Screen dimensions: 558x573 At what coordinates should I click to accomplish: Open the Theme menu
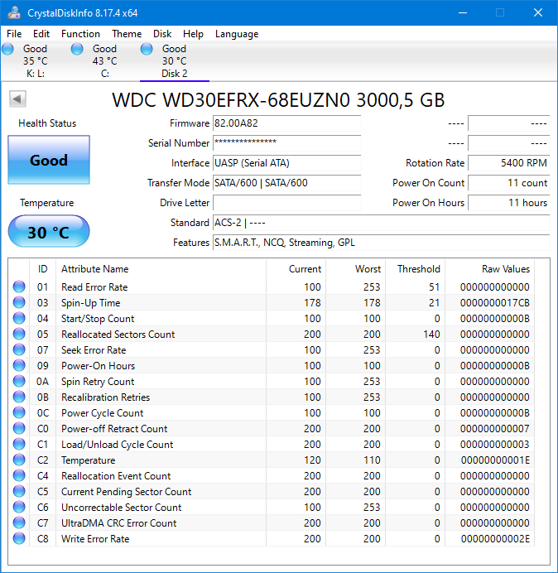pyautogui.click(x=127, y=34)
